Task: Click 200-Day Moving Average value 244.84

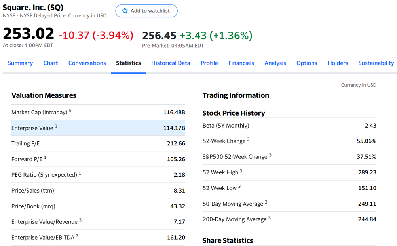Action: [367, 219]
